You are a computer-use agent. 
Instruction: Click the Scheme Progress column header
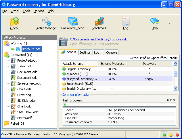[x=112, y=64]
